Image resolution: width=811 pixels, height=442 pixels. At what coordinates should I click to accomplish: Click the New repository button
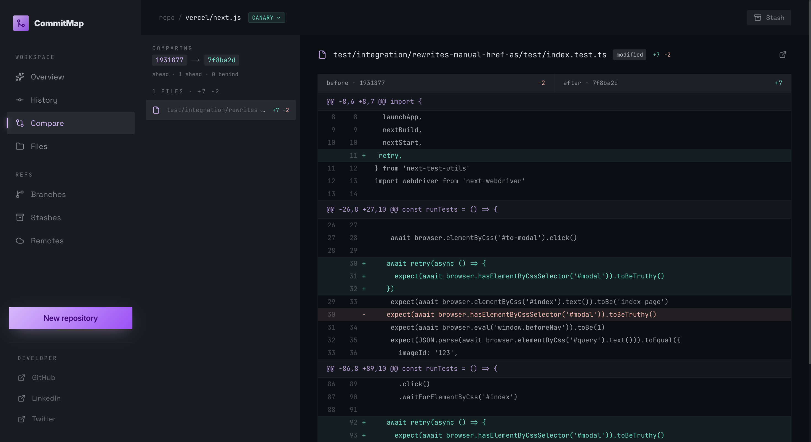pyautogui.click(x=71, y=318)
